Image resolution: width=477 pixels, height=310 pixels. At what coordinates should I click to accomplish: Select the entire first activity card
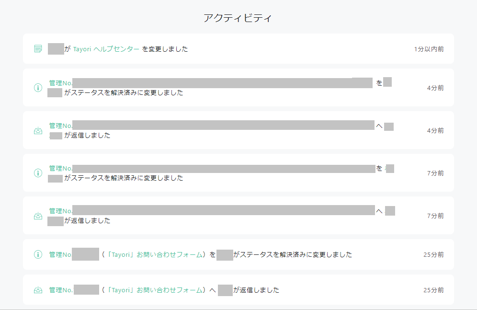[238, 48]
